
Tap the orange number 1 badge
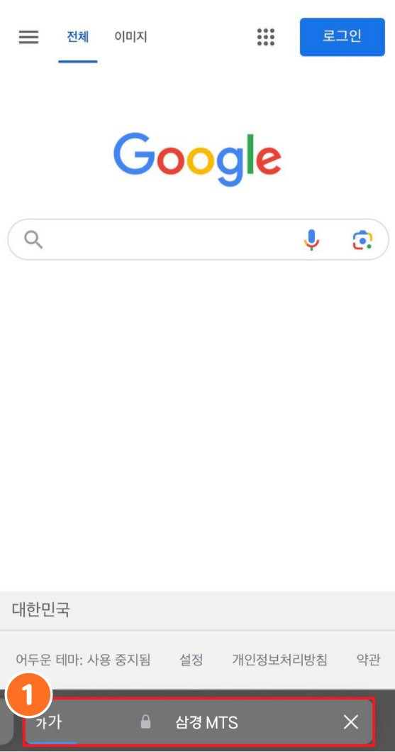[x=28, y=695]
